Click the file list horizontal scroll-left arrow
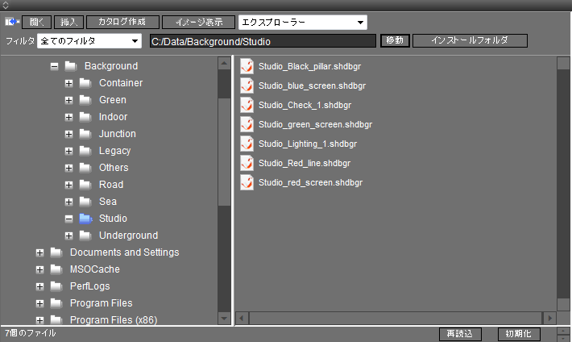This screenshot has height=342, width=572. (242, 318)
